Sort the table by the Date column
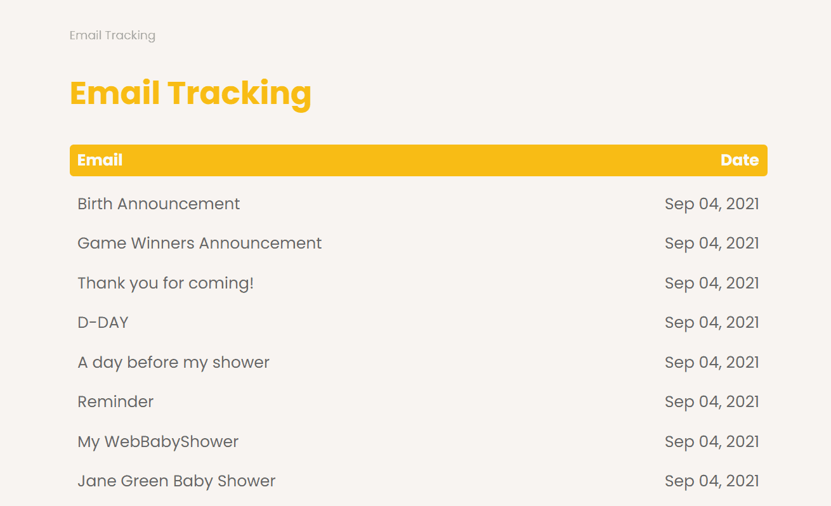This screenshot has height=506, width=831. [740, 160]
